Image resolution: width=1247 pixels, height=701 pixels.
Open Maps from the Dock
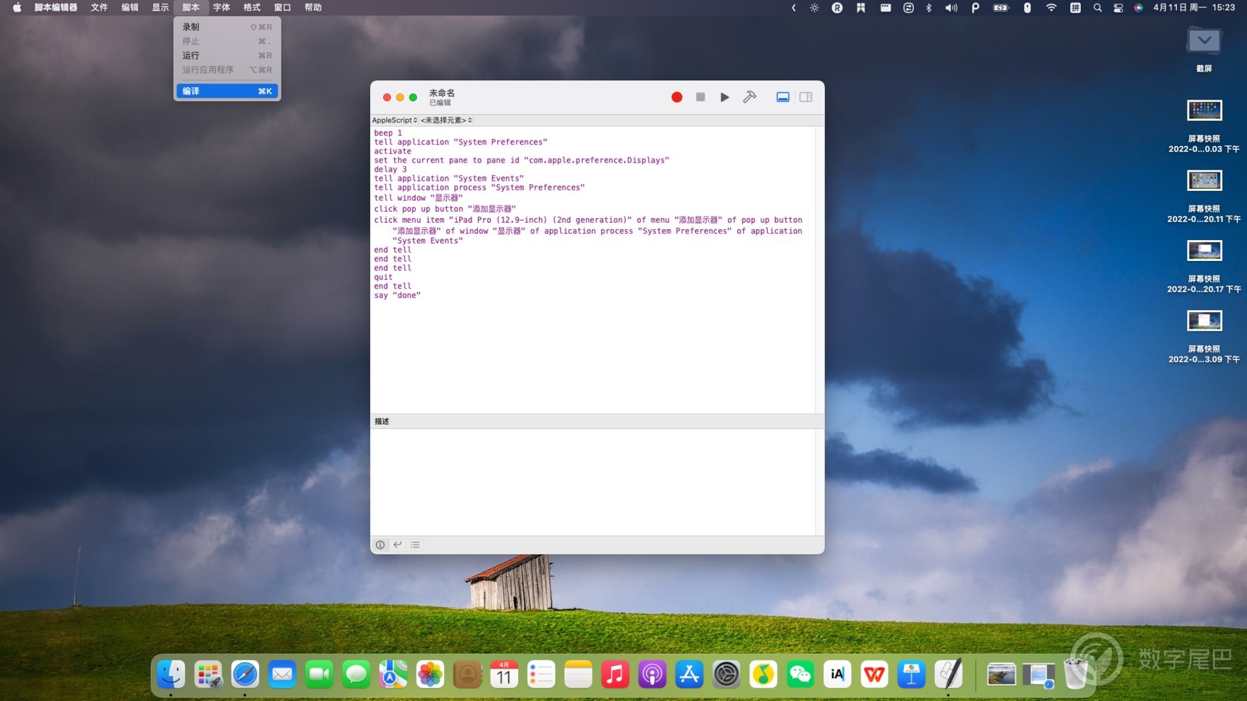coord(393,674)
